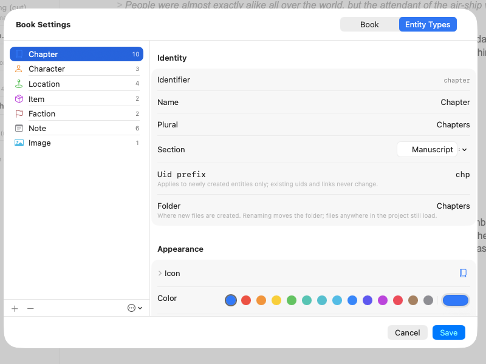Edit the Uid prefix value chp
This screenshot has width=486, height=364.
[462, 175]
